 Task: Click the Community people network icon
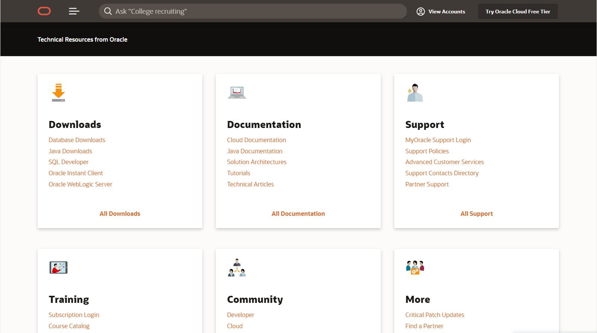click(237, 268)
